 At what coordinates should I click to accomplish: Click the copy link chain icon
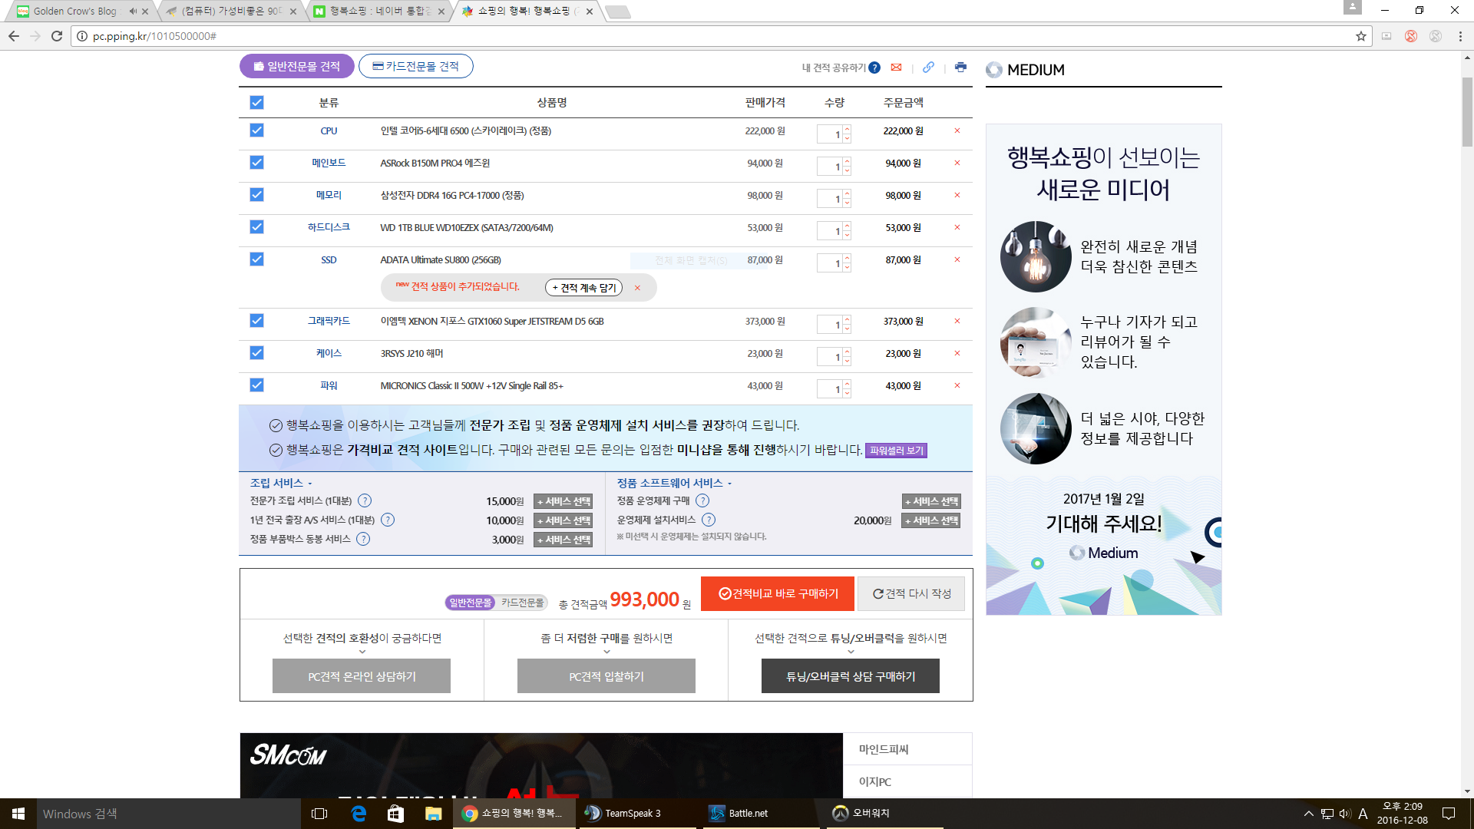pyautogui.click(x=928, y=67)
